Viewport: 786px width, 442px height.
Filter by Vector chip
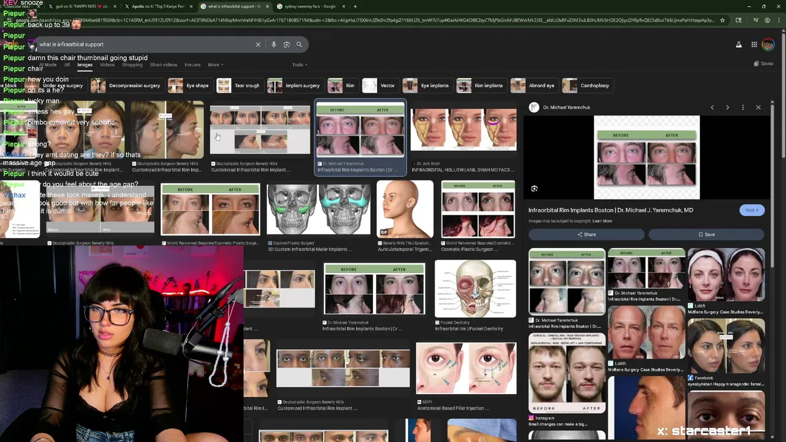pyautogui.click(x=379, y=85)
